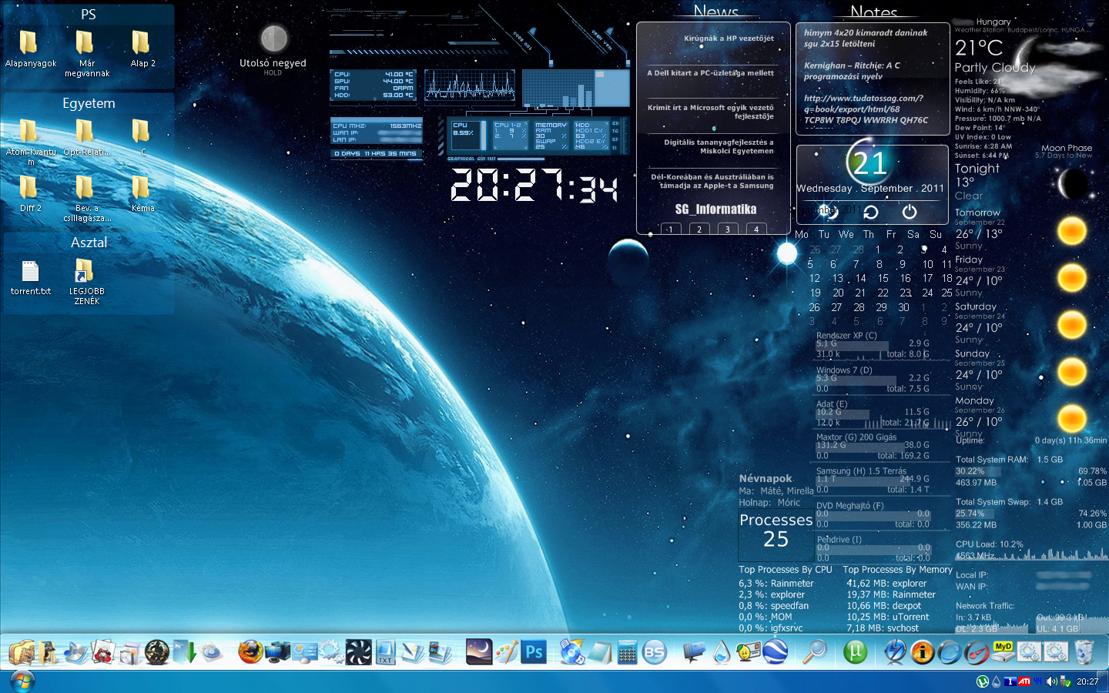Open the Opt-Relati... folder

tap(86, 138)
